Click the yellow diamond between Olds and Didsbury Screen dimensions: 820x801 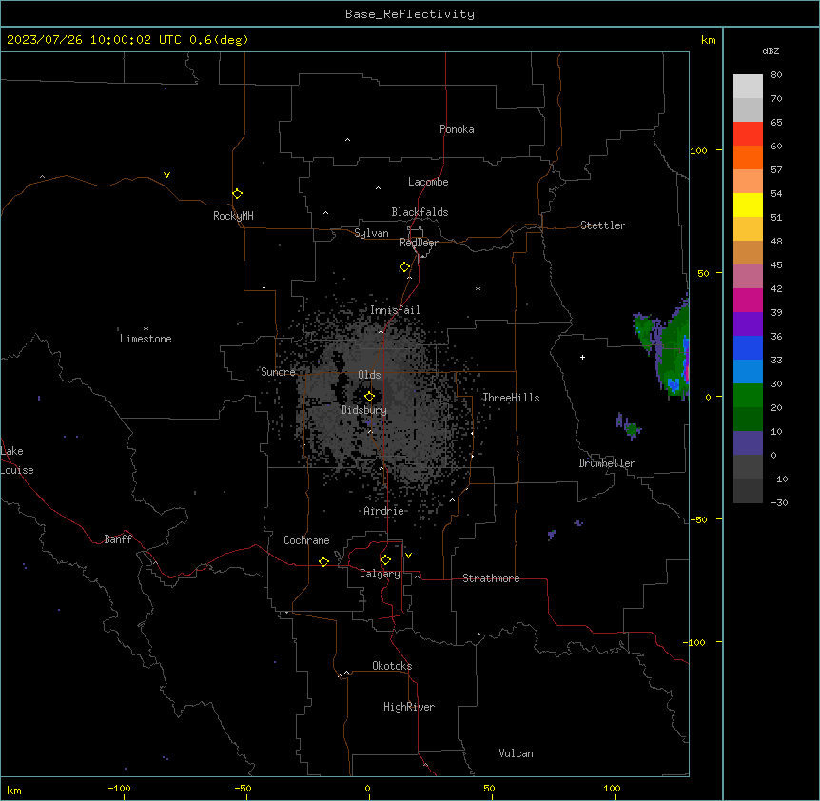click(369, 396)
